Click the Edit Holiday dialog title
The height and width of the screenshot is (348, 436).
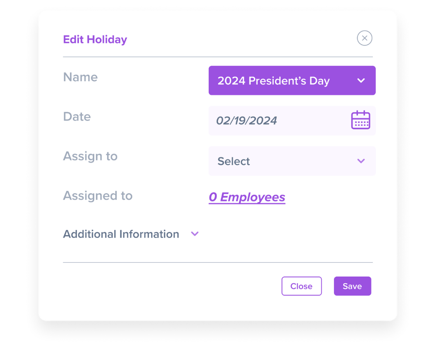(x=95, y=40)
